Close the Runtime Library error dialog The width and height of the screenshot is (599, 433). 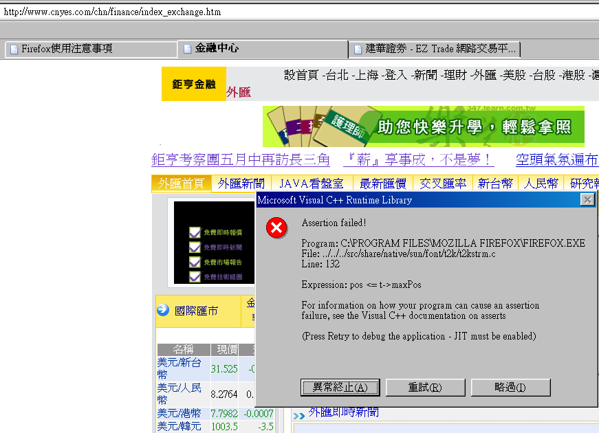pyautogui.click(x=587, y=200)
